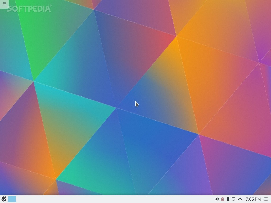Open the desktop toolbox hamburger at top-left

(x=4, y=4)
